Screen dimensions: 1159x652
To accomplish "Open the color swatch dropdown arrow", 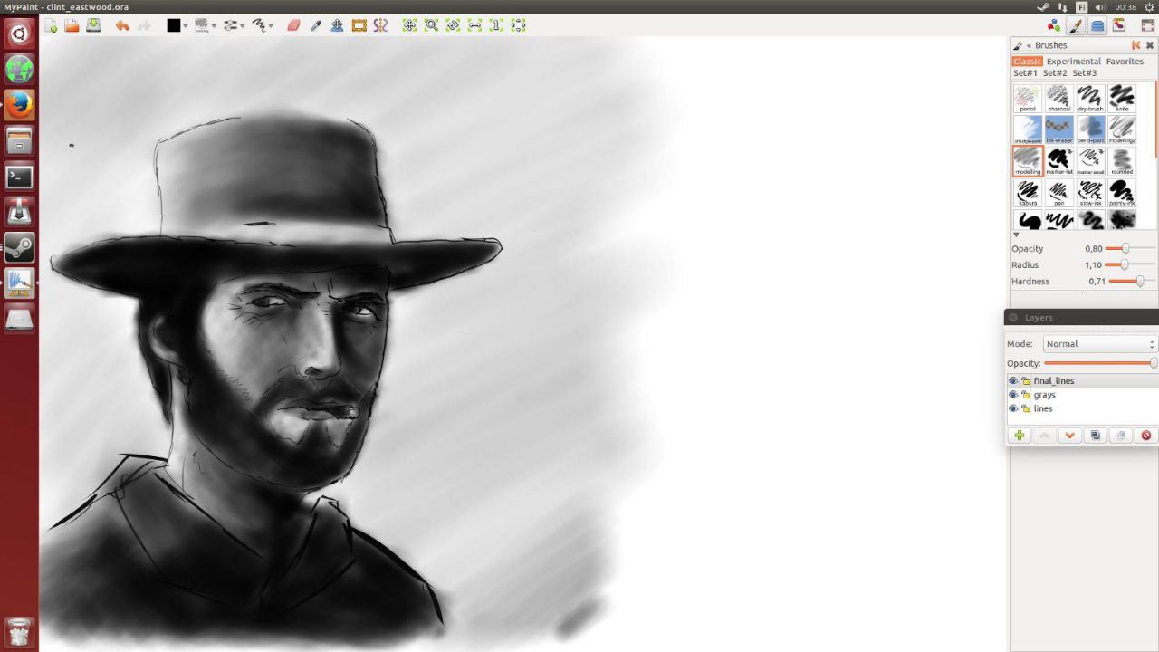I will [186, 26].
